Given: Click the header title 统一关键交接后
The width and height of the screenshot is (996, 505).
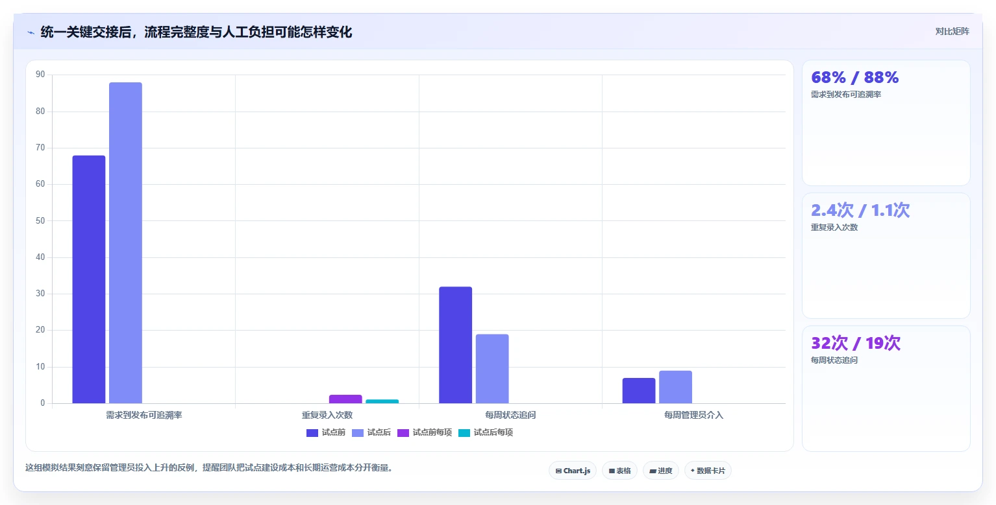Looking at the screenshot, I should 196,32.
